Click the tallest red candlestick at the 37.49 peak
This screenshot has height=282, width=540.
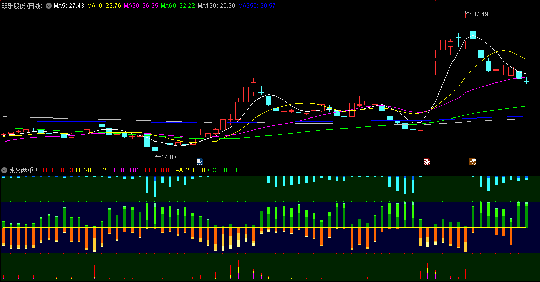coord(466,29)
